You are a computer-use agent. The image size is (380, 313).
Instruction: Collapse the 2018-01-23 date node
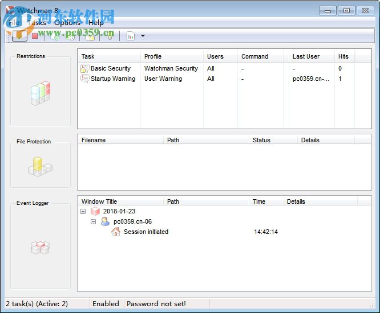click(x=83, y=211)
